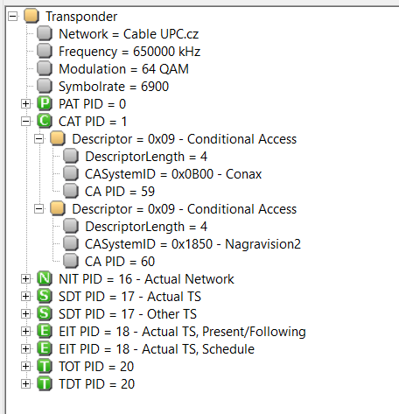Click the S icon of SDT Other TS
This screenshot has width=399, height=414.
45,314
